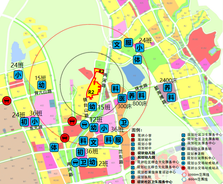
Task: Select the 体 icon below the top 小 marker
Action: (x=137, y=60)
